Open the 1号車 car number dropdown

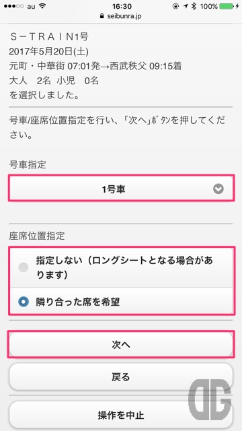click(121, 189)
